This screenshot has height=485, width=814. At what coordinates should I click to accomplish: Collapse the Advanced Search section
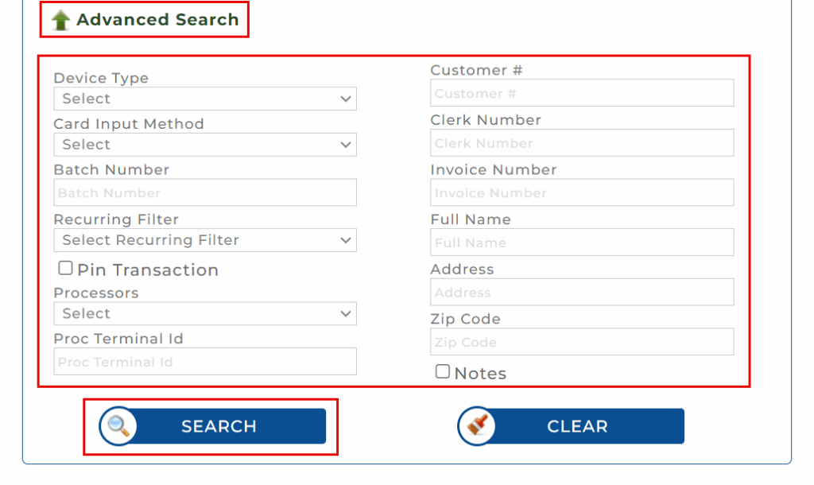[157, 21]
